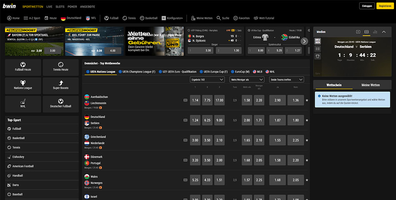Open Super Boosts tile
The width and height of the screenshot is (396, 200).
(60, 86)
